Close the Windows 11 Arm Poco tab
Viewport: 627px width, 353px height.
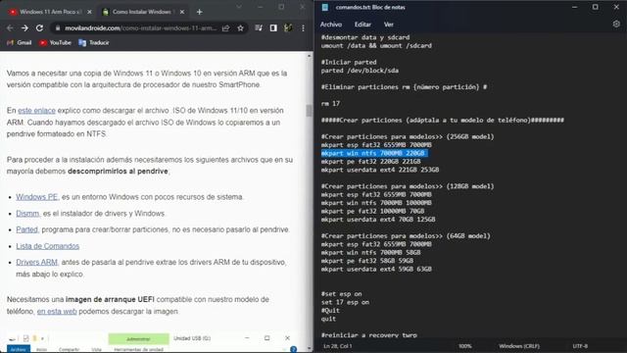tap(89, 12)
